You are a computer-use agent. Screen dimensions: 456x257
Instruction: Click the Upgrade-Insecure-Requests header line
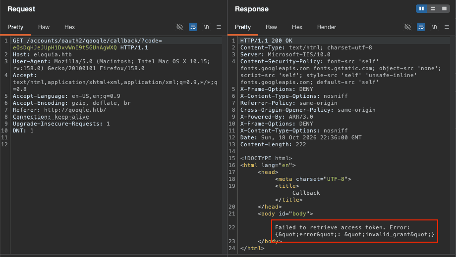(61, 124)
